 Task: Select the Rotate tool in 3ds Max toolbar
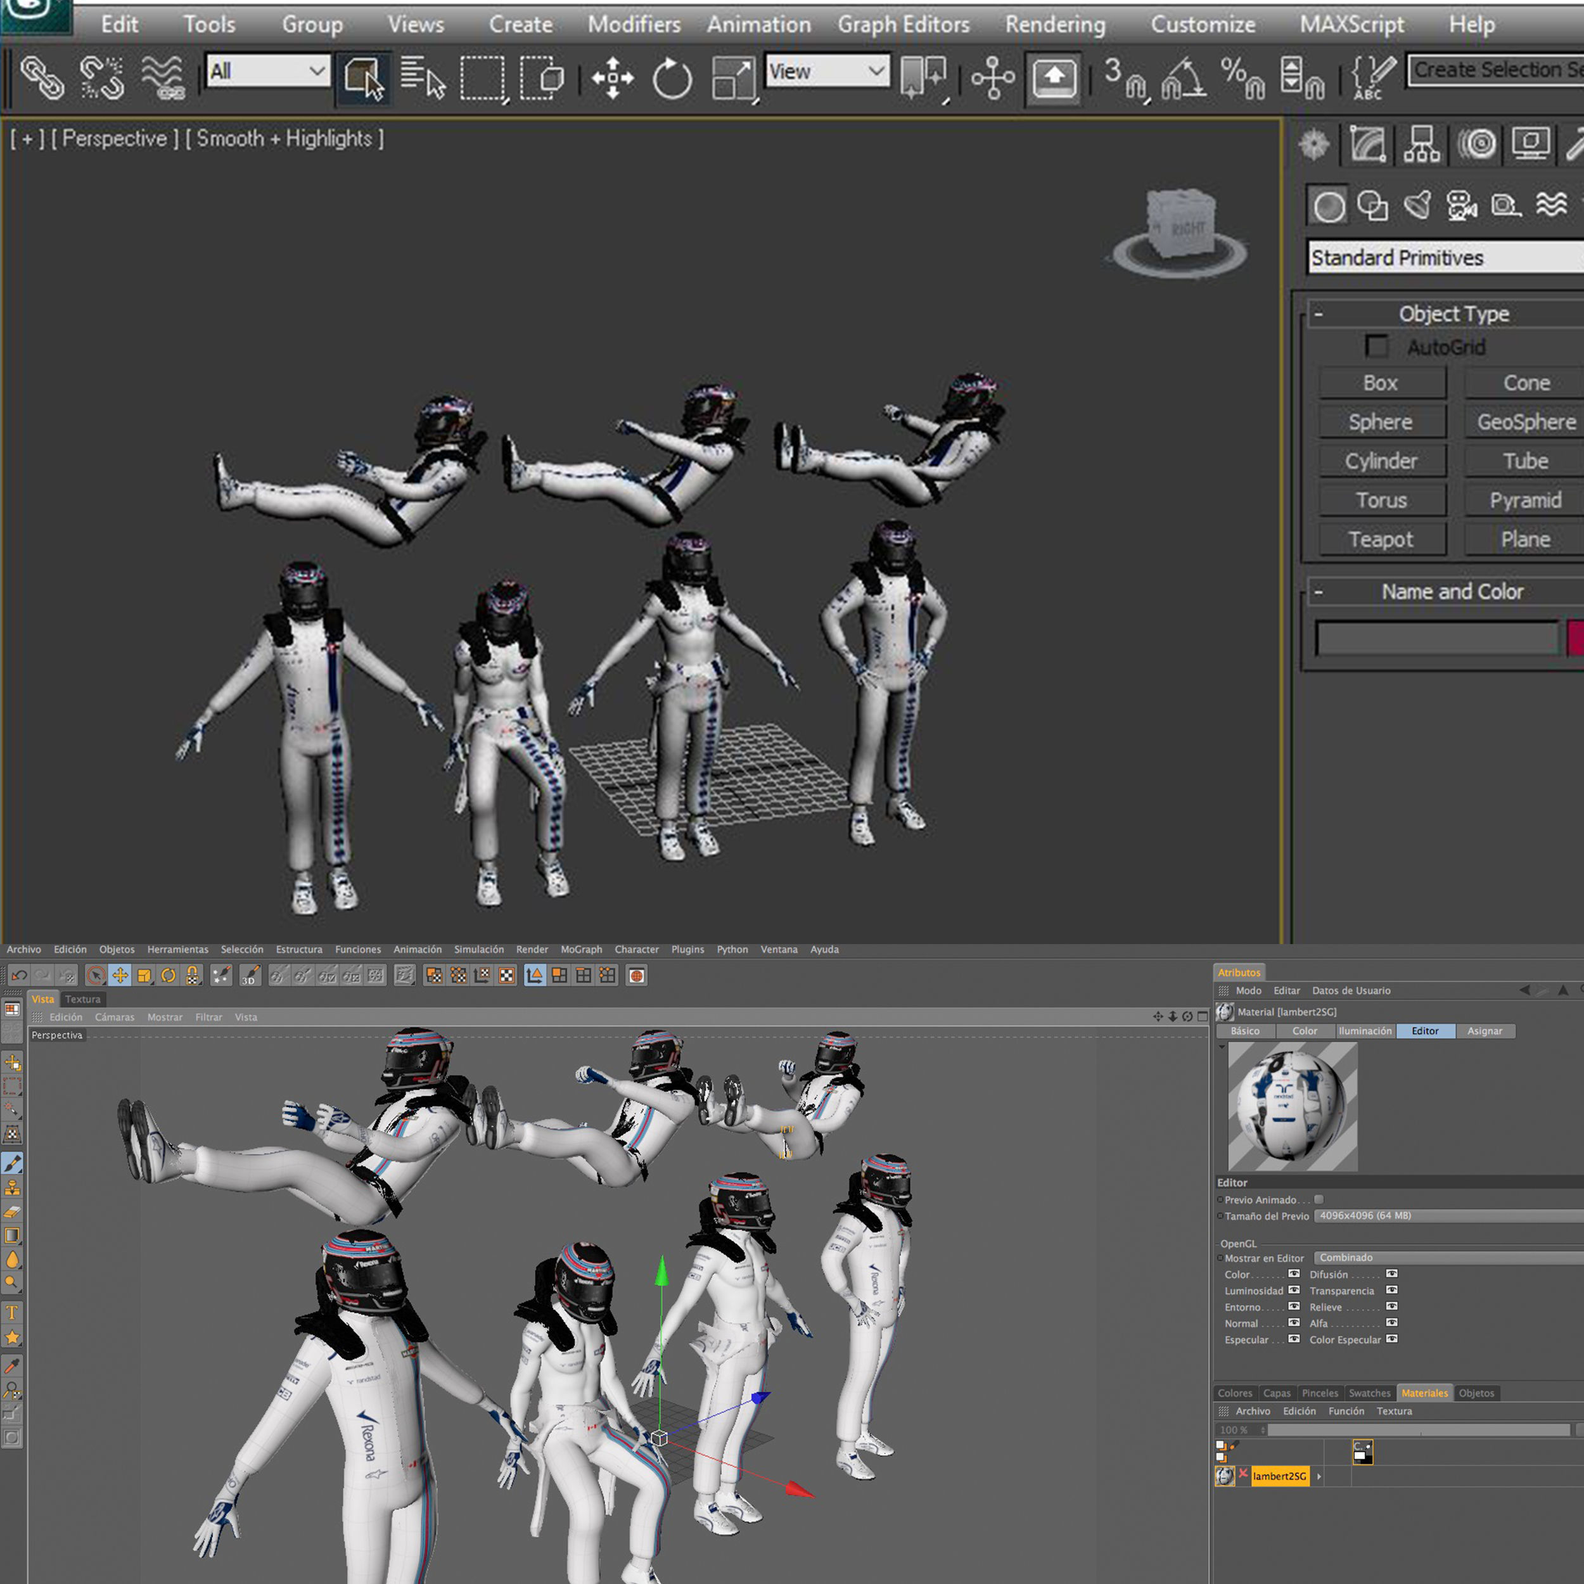click(x=672, y=80)
